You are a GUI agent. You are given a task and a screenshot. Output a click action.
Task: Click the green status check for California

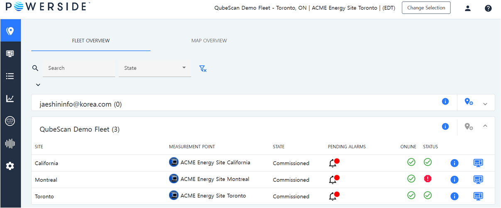click(x=428, y=162)
